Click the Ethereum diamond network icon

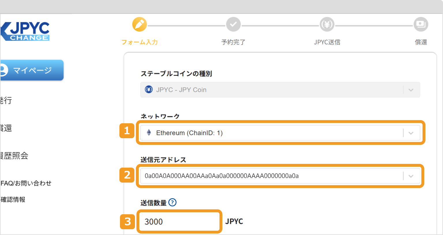(x=149, y=133)
